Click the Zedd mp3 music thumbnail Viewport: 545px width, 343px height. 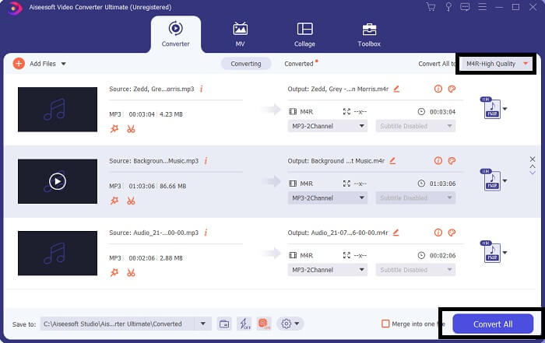pyautogui.click(x=58, y=110)
